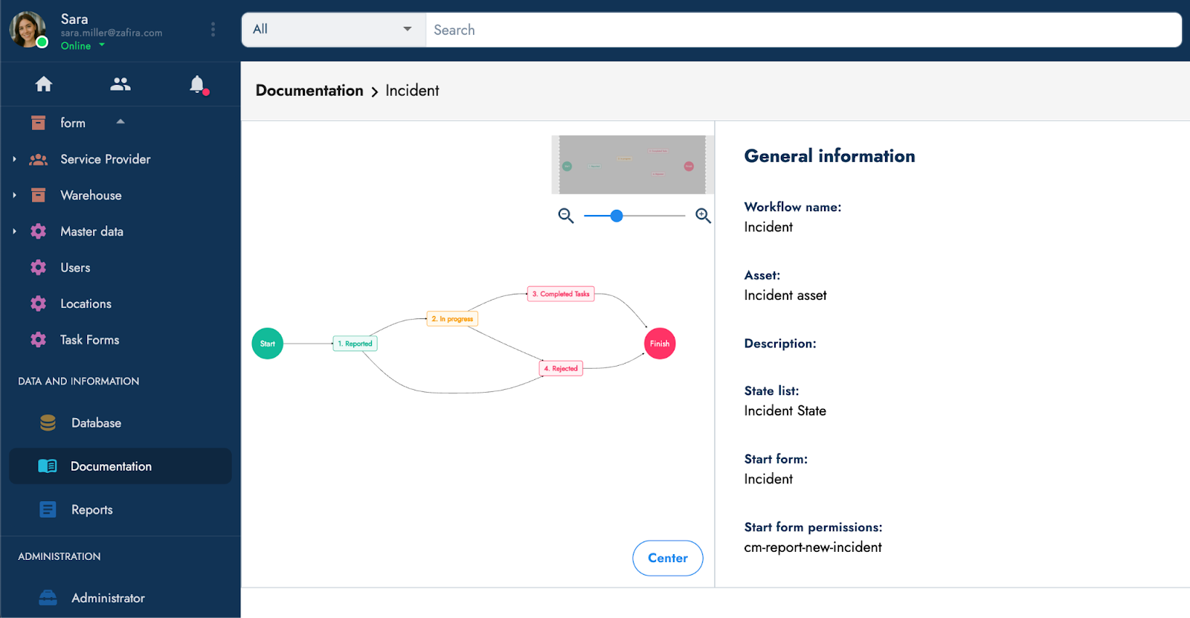Open the All search filter dropdown
Image resolution: width=1190 pixels, height=618 pixels.
pyautogui.click(x=333, y=30)
